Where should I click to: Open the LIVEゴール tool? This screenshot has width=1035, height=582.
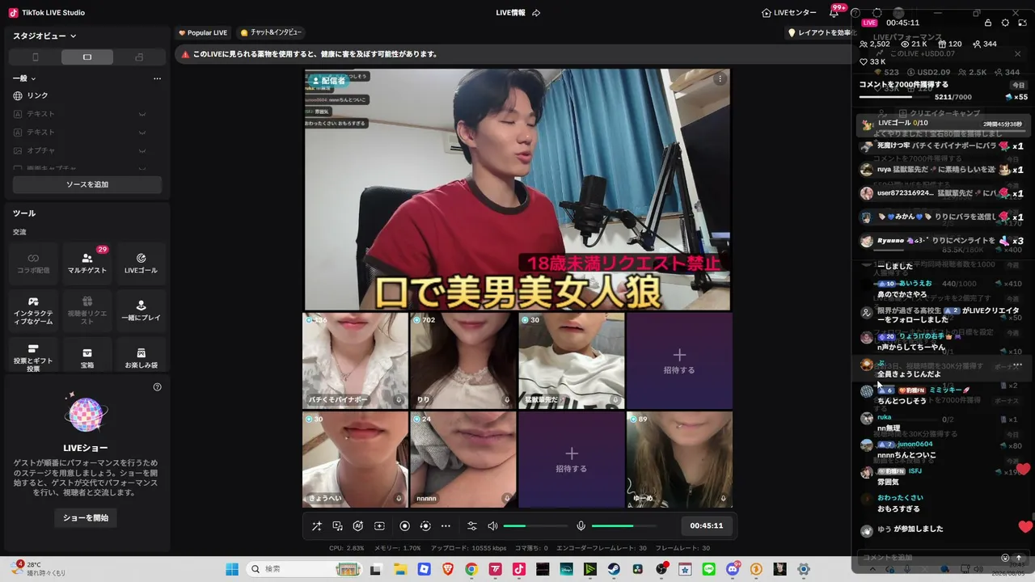pos(141,264)
